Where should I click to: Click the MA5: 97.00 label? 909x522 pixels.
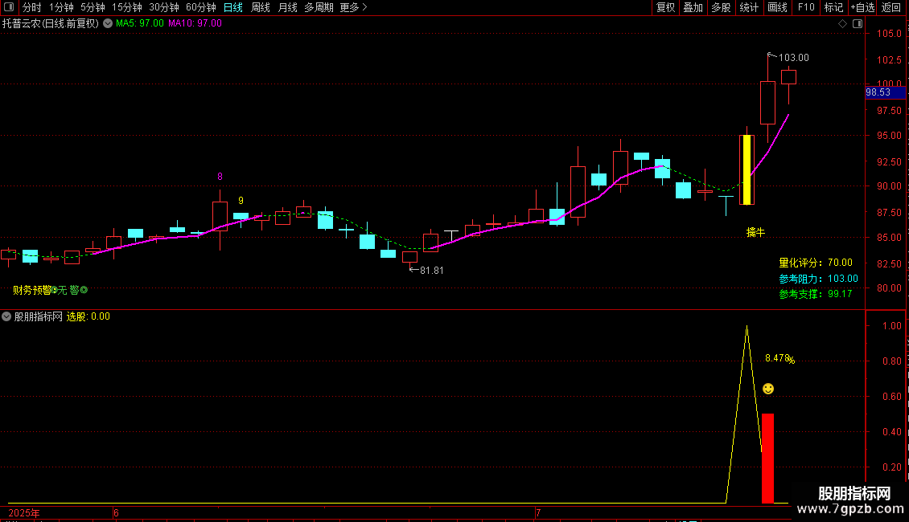coord(140,23)
